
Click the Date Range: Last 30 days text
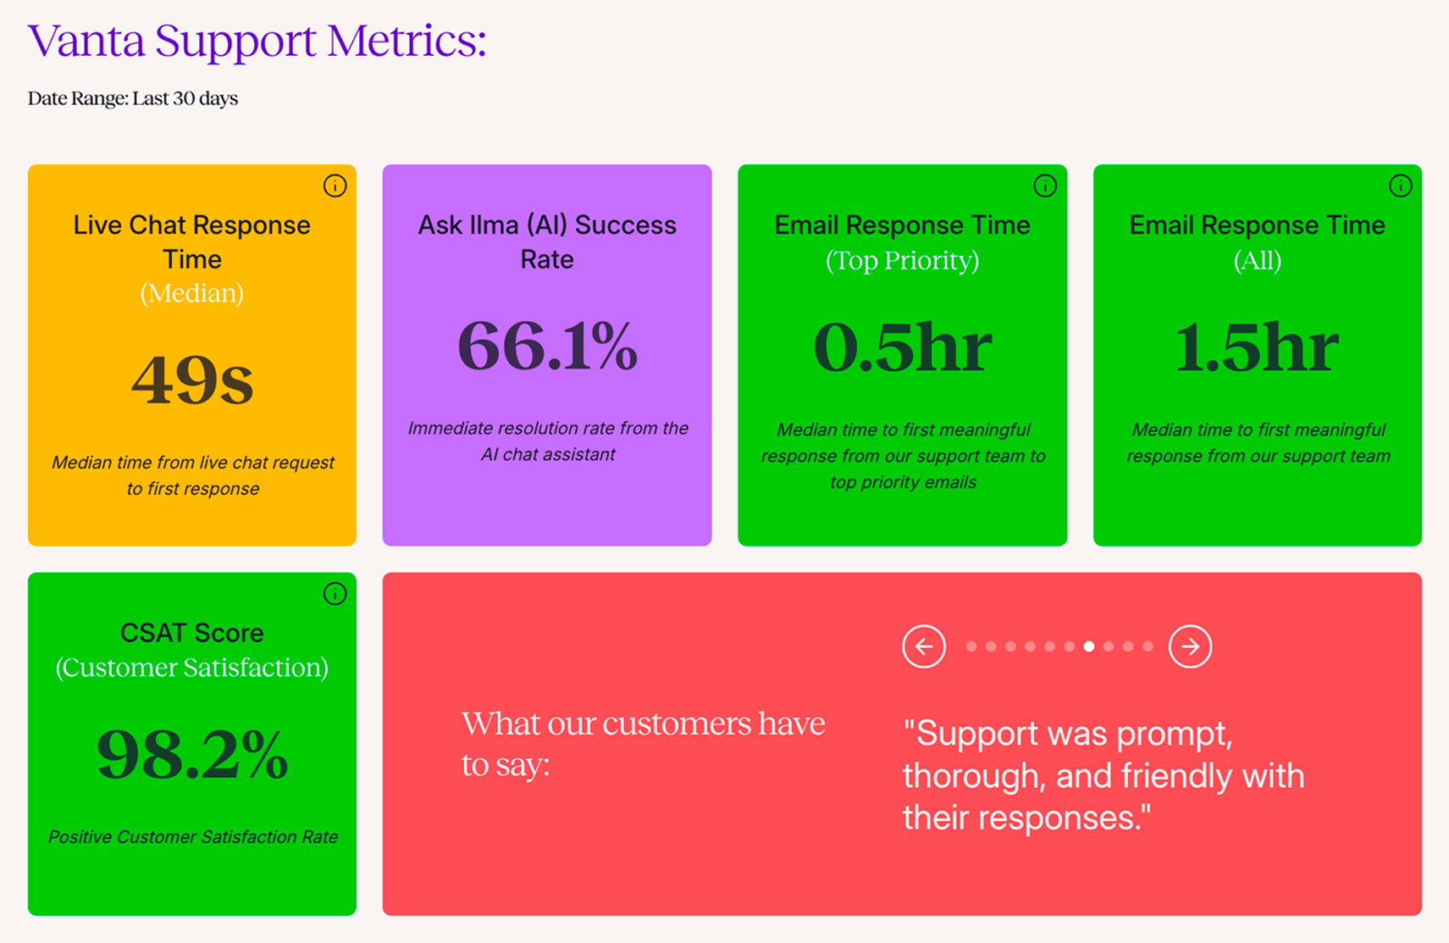(133, 98)
